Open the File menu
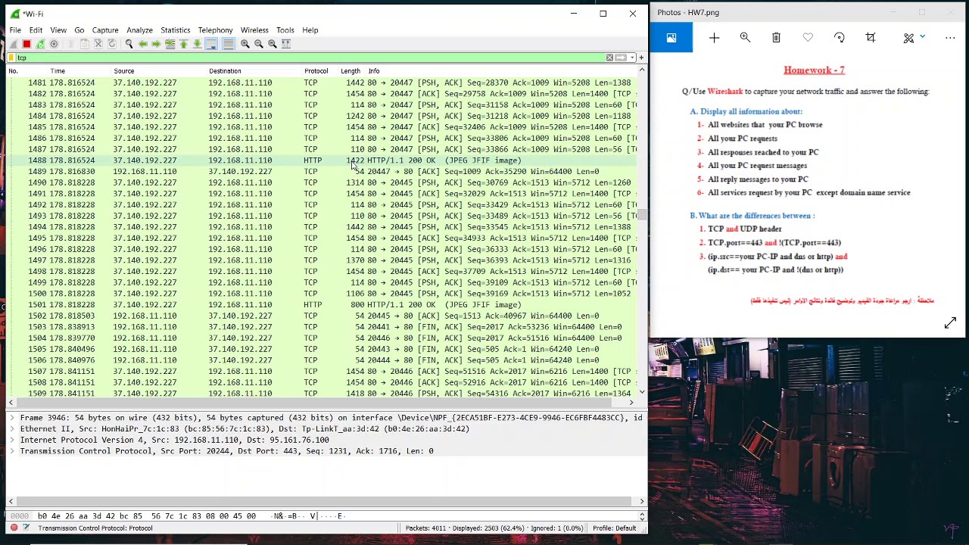 (15, 30)
